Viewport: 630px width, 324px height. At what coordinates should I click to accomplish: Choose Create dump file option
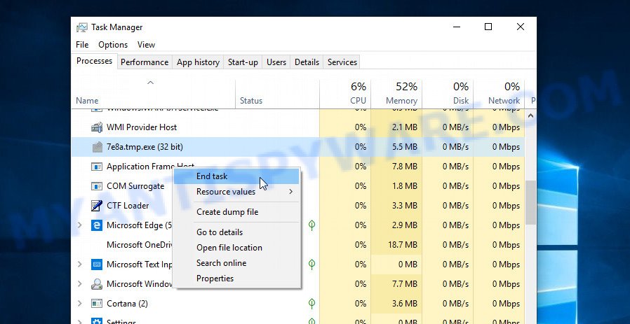[x=236, y=212]
